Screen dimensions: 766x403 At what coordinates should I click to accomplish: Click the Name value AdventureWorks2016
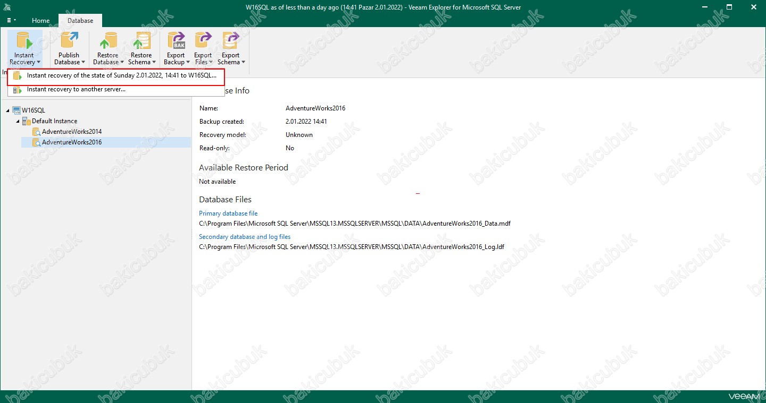pos(315,108)
